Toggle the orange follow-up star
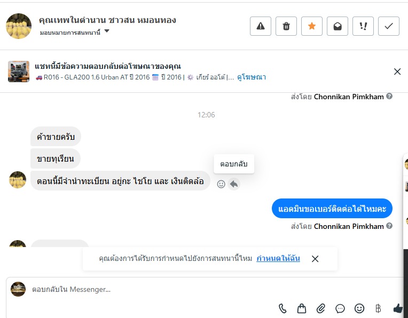This screenshot has height=318, width=408. [x=312, y=26]
